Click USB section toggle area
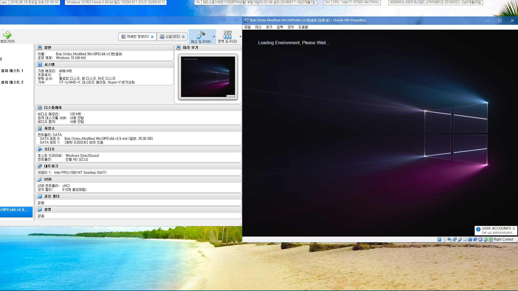 pyautogui.click(x=139, y=179)
